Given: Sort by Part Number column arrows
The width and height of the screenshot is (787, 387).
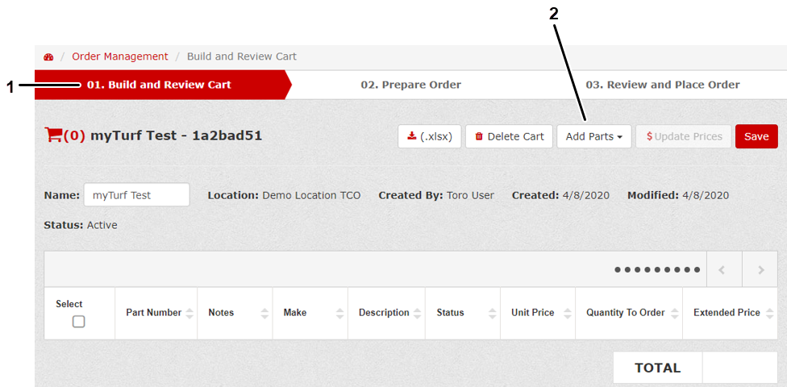Looking at the screenshot, I should 189,313.
